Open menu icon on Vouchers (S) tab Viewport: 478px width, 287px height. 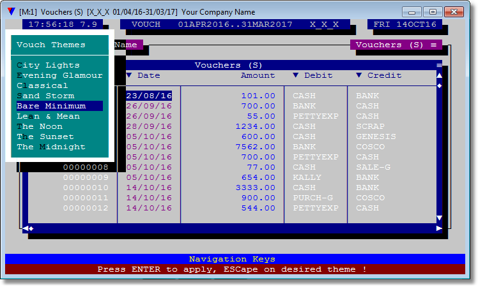(433, 45)
